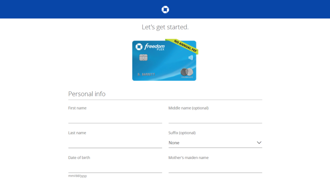Click the footnote marker on NO ANNUAL FEE

click(197, 50)
